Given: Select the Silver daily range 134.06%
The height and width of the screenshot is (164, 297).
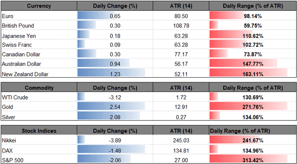Looking at the screenshot, I should pyautogui.click(x=252, y=117).
